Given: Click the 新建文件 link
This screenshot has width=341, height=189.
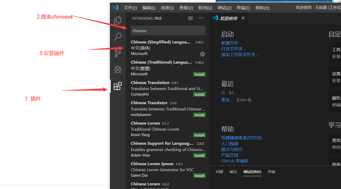Looking at the screenshot, I should coord(230,43).
